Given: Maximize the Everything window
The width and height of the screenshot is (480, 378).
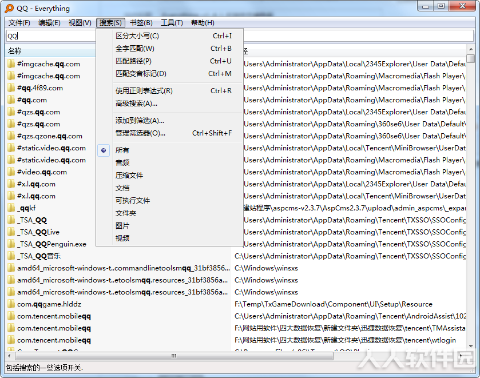Looking at the screenshot, I should pyautogui.click(x=441, y=6).
